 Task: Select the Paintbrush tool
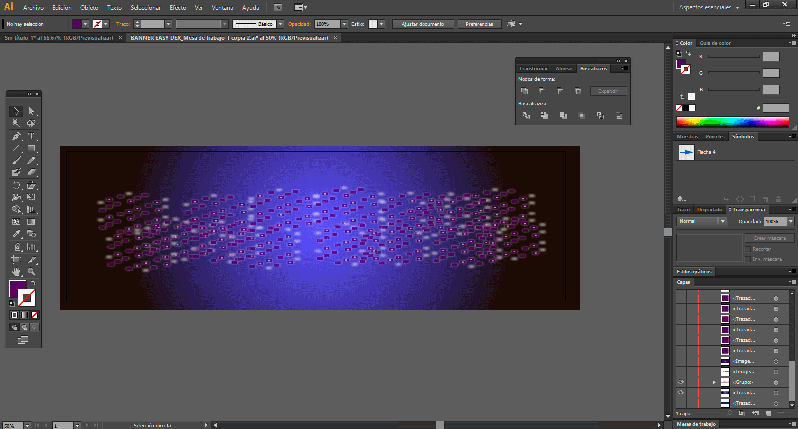tap(16, 160)
